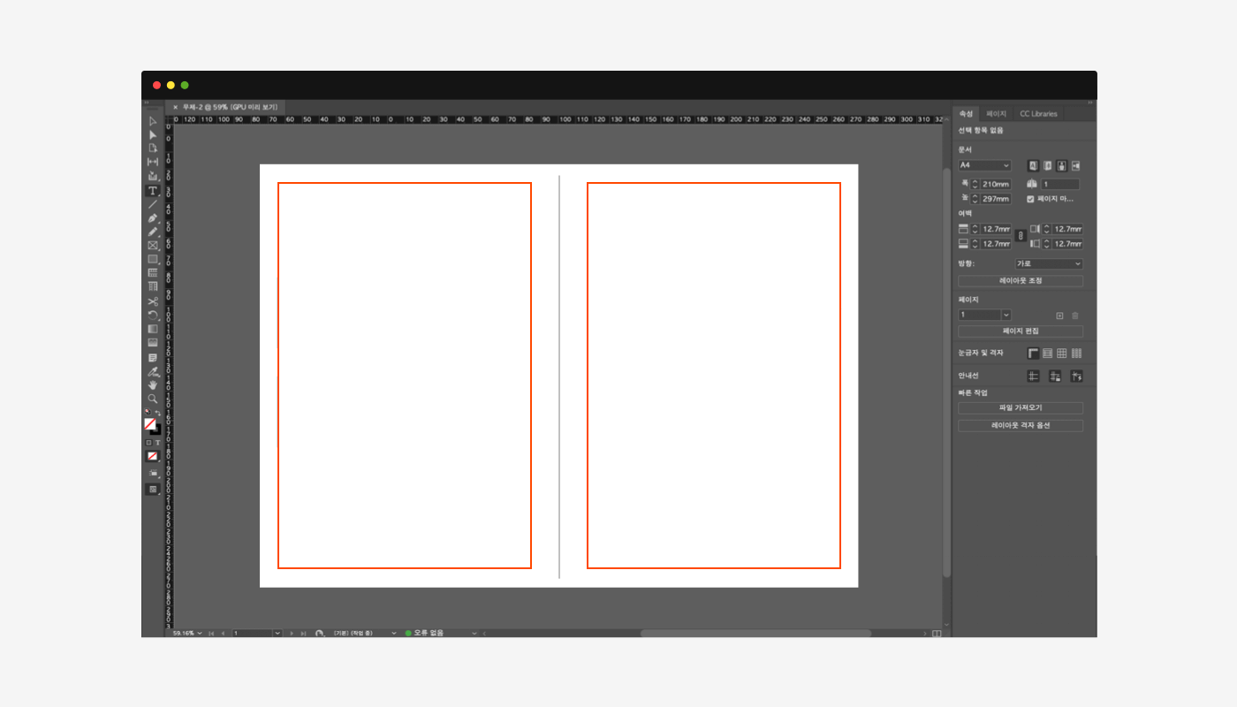Select the Horizontal Grid tool

[x=153, y=273]
